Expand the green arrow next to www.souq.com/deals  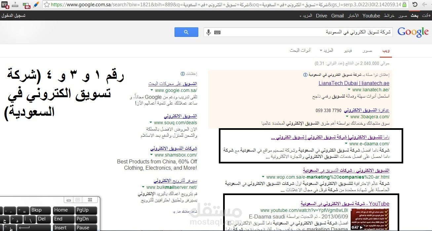[151, 123]
